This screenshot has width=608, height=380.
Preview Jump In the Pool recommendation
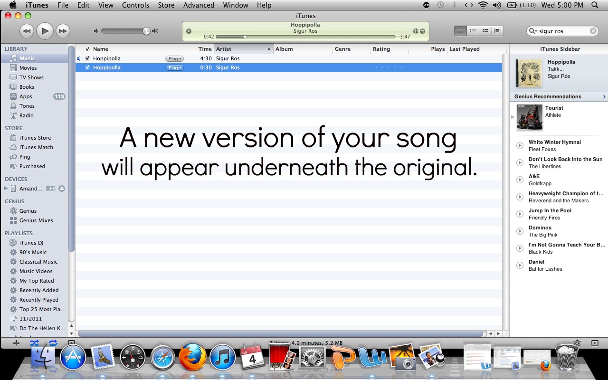click(520, 214)
